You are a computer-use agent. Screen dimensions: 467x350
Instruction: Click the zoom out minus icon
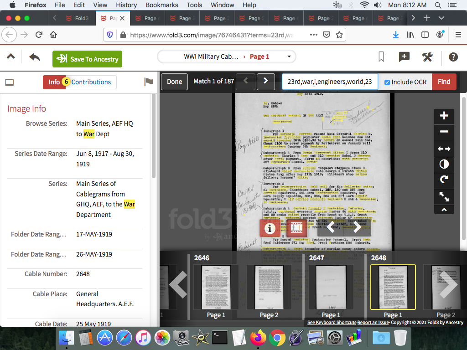click(x=444, y=132)
